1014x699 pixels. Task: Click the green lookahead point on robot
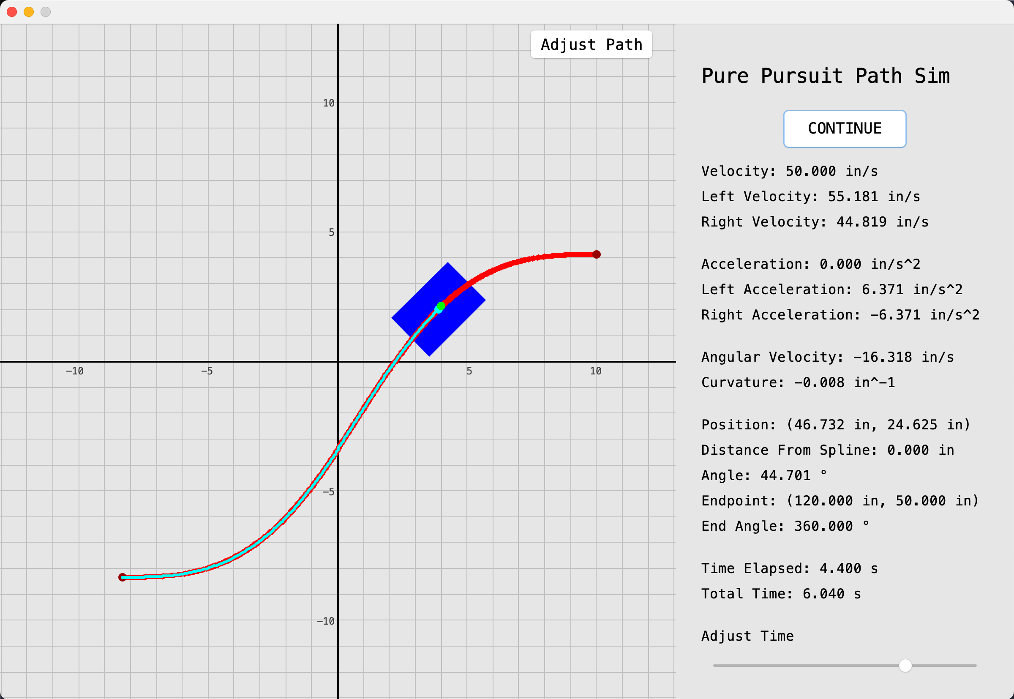pyautogui.click(x=442, y=306)
